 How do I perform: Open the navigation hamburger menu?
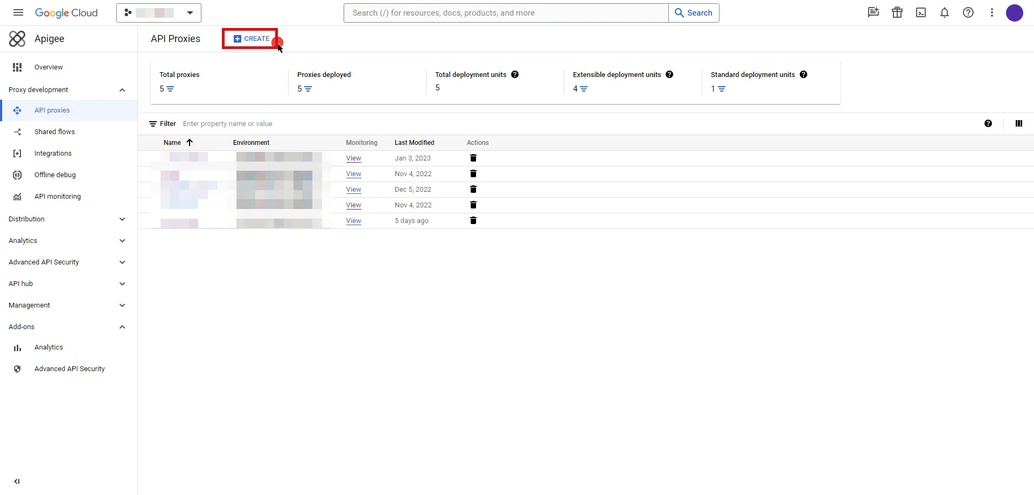point(18,12)
